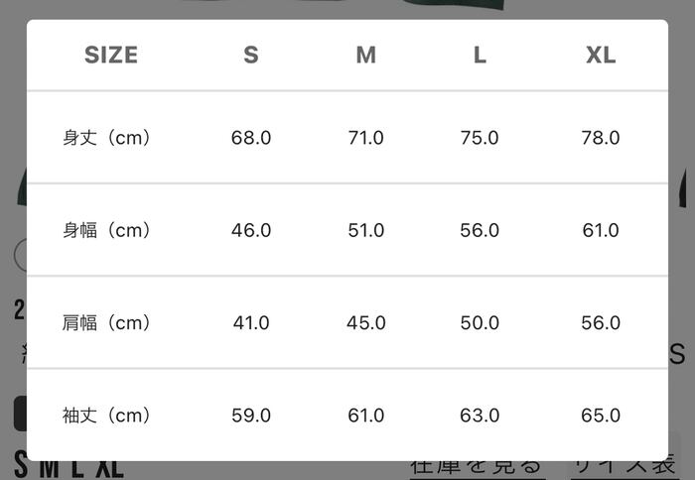Click the 65.0 sleeve length value

tap(601, 415)
